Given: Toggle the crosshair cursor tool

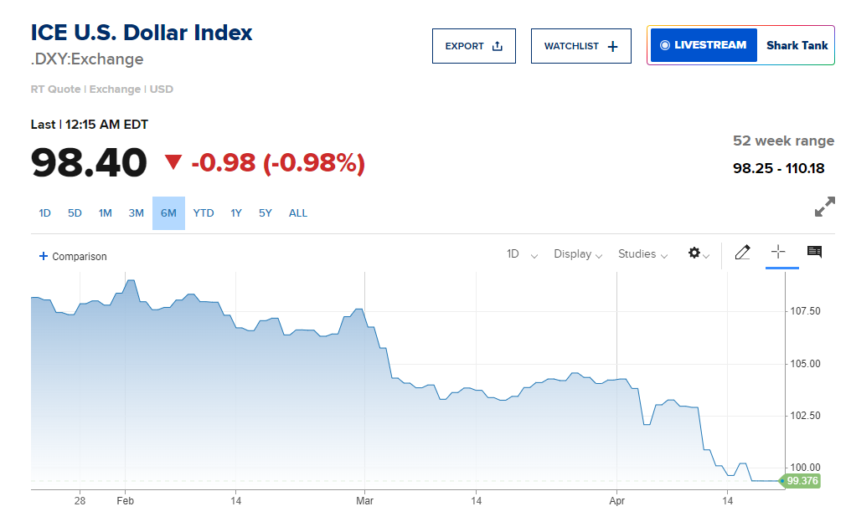Looking at the screenshot, I should [778, 252].
